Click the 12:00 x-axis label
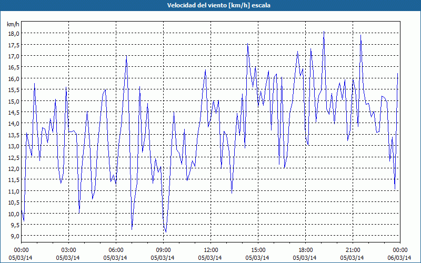This screenshot has height=263, width=421. (211, 250)
